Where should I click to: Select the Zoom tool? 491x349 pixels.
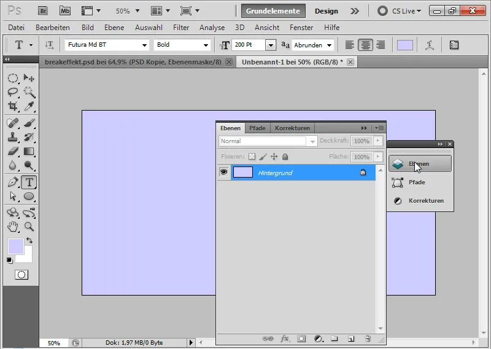click(29, 226)
